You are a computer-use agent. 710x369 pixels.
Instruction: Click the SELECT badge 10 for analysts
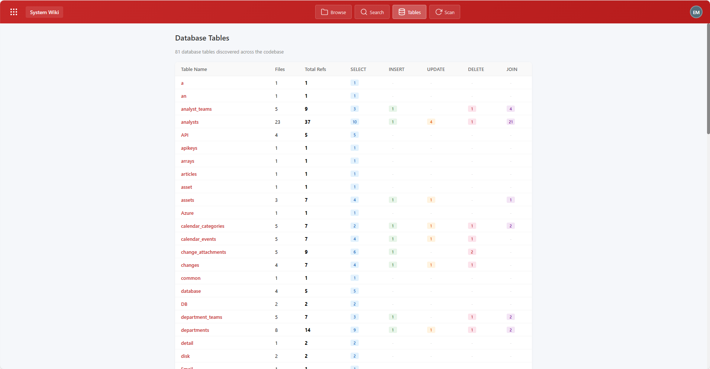355,122
